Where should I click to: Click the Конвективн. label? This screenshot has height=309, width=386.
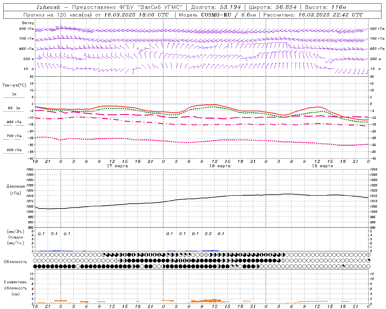[x=15, y=282]
